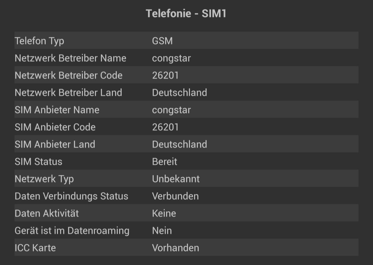Select the Daten Verbindungs Status label
This screenshot has height=265, width=373.
coord(71,196)
